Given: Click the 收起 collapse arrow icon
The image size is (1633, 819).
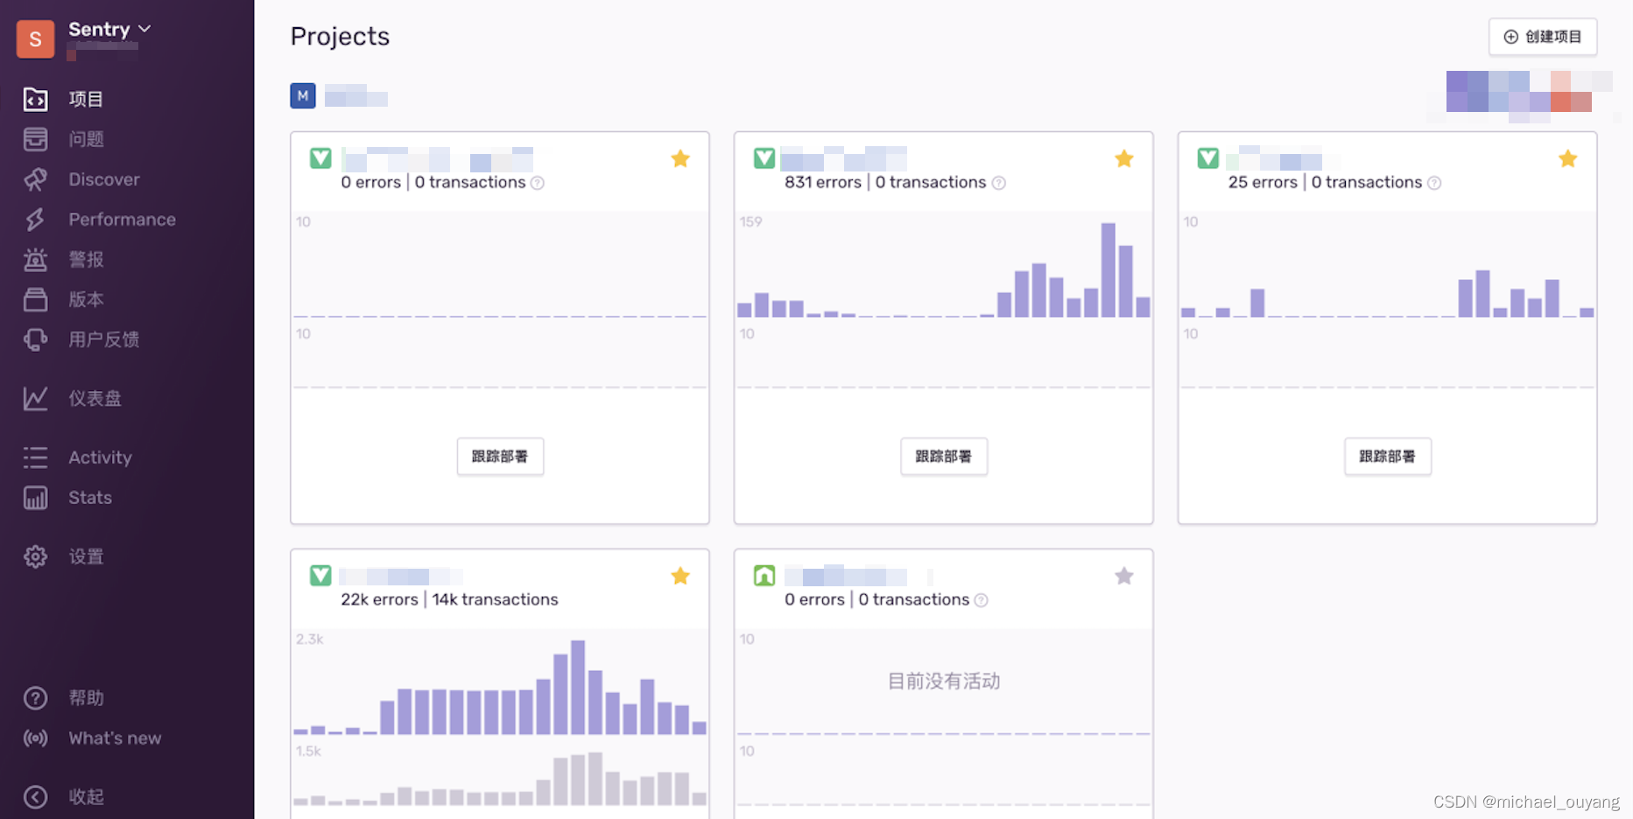Looking at the screenshot, I should tap(35, 797).
